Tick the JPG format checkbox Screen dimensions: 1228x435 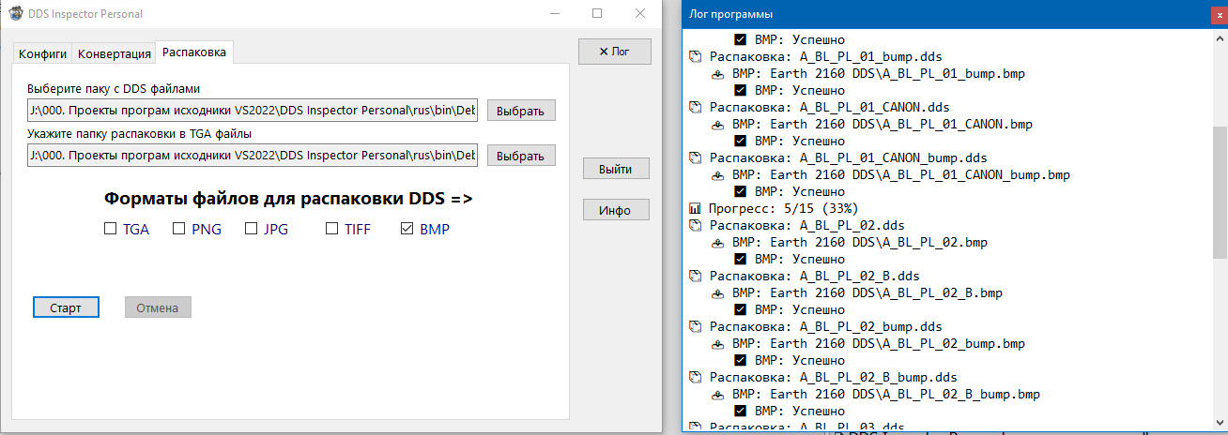point(251,229)
